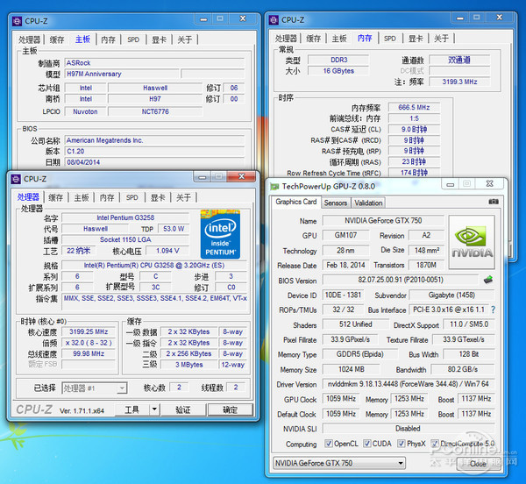Click the GM107 GPU field
The image size is (526, 484).
[x=345, y=236]
